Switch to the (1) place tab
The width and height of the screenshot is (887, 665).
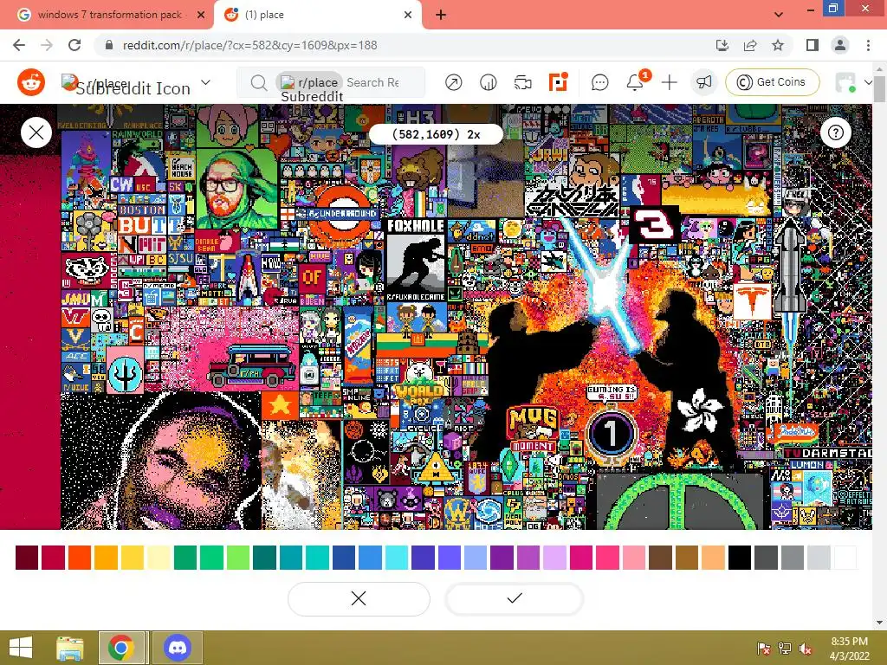[317, 15]
